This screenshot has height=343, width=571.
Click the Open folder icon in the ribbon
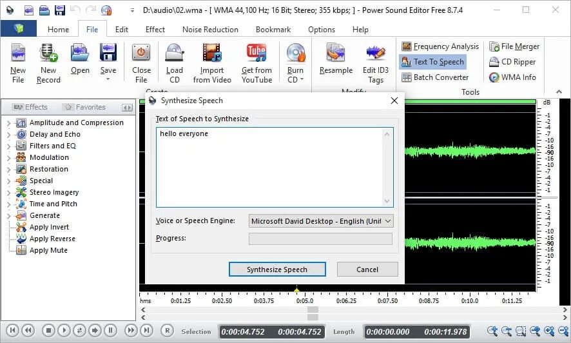(80, 53)
